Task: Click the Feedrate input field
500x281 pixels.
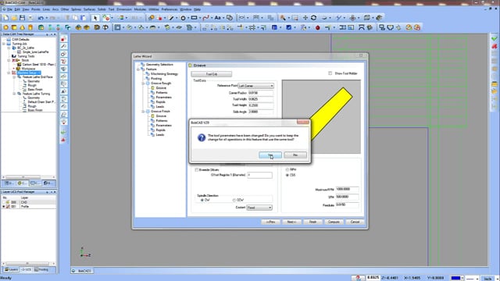Action: (x=347, y=205)
